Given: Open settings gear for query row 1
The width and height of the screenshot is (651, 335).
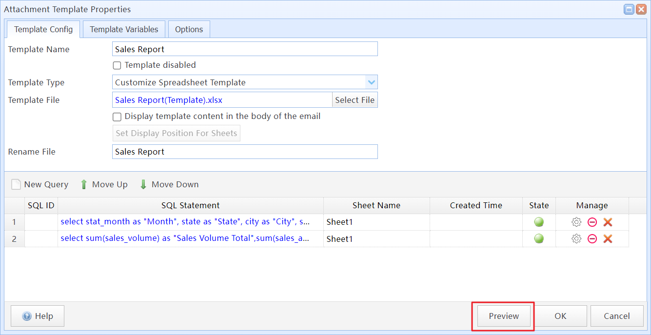Looking at the screenshot, I should (576, 222).
